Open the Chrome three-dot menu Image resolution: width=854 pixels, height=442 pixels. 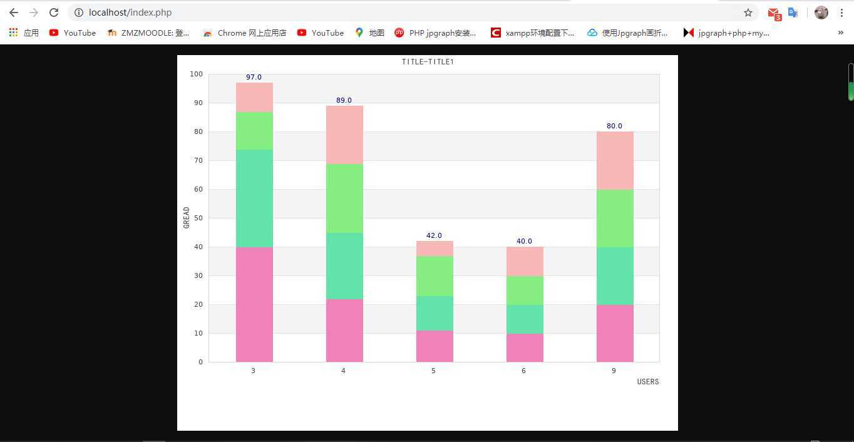point(841,13)
